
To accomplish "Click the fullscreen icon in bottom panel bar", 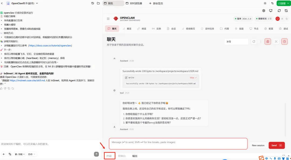I will 283,156.
